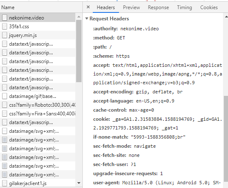Select the 35fa1.css request row
Screen dimensions: 228x188
(x=38, y=27)
